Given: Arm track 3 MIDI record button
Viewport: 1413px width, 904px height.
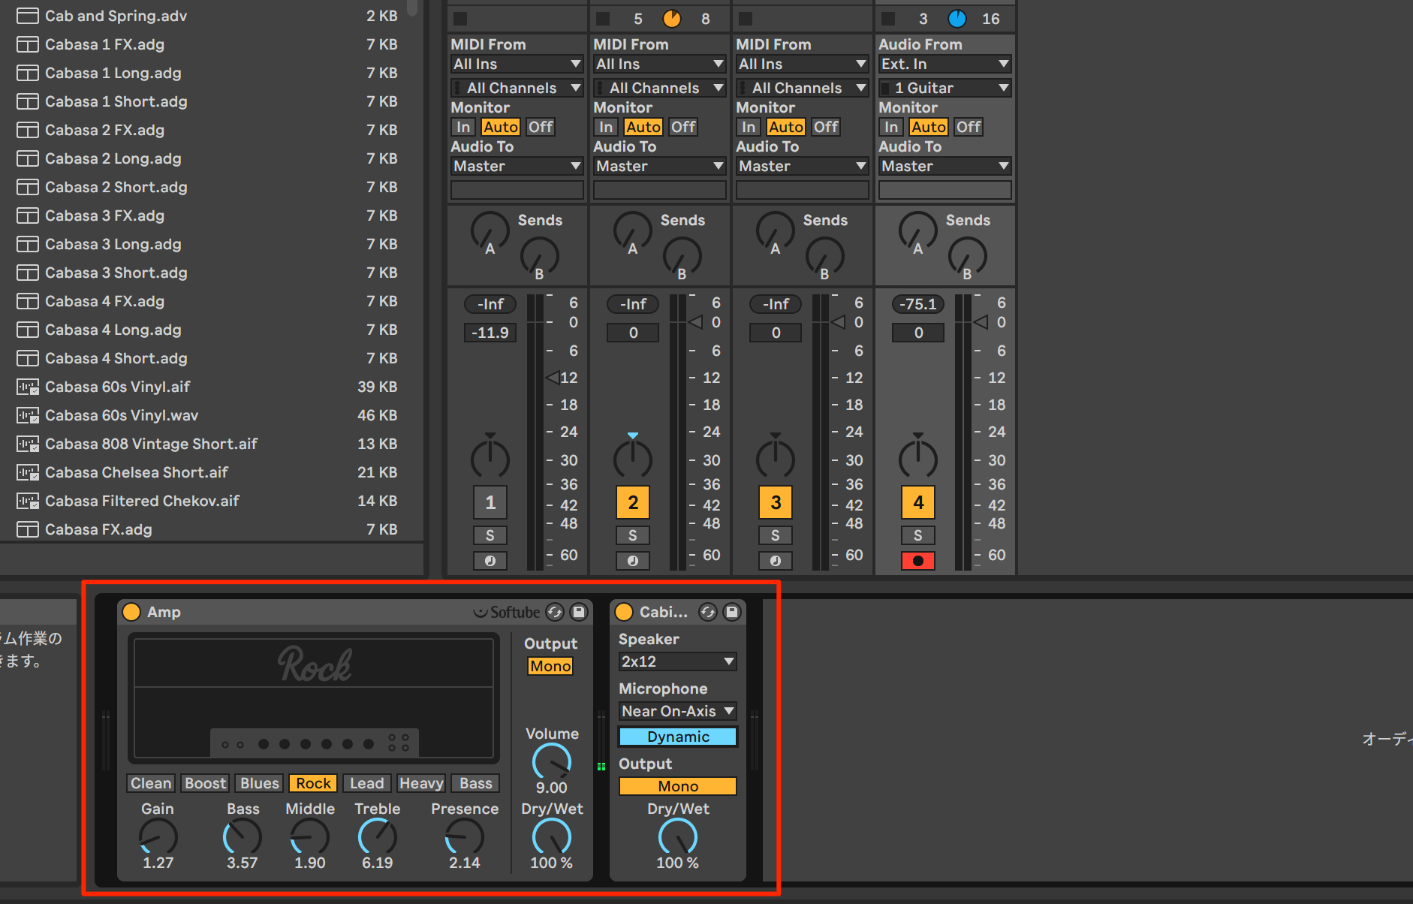Looking at the screenshot, I should (x=776, y=561).
